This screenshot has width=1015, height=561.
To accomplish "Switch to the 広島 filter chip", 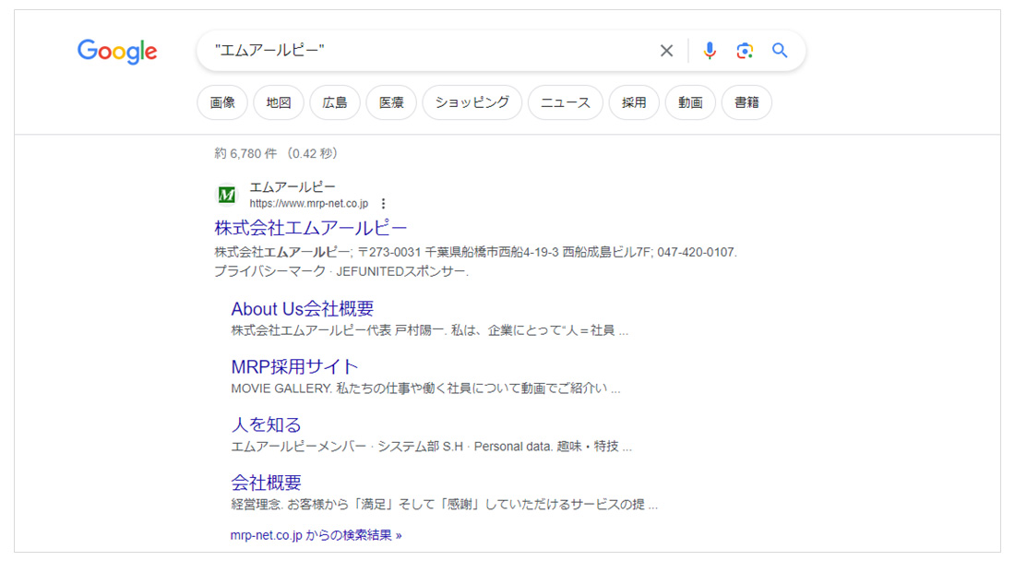I will pos(335,102).
